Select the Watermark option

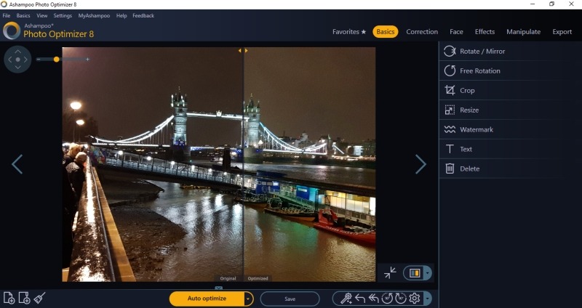coord(477,129)
